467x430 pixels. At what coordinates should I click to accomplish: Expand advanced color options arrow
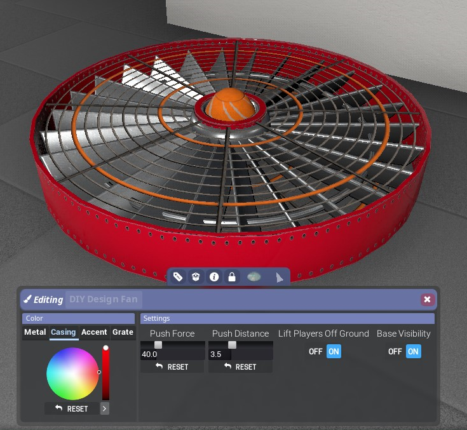(104, 408)
